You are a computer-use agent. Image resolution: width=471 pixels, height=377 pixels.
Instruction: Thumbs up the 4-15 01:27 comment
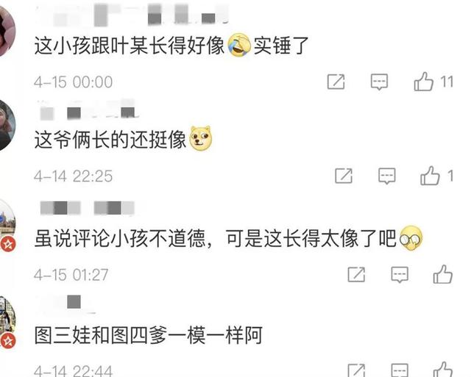tap(443, 274)
